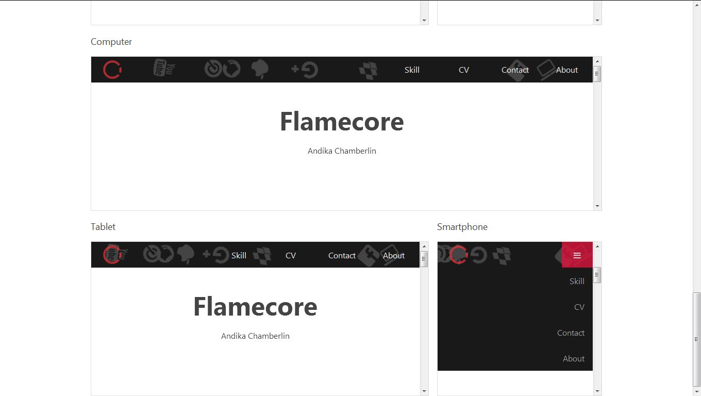Click the YouTube icon in Computer preview navbar

(x=164, y=68)
